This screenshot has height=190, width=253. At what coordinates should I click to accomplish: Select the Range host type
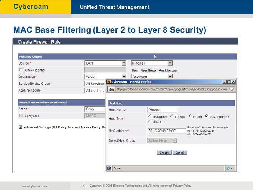tap(172, 116)
